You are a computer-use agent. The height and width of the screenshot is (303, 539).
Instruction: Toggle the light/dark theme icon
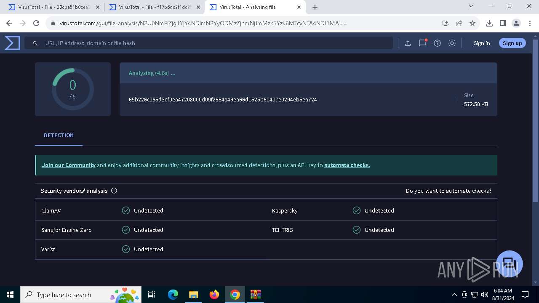452,43
